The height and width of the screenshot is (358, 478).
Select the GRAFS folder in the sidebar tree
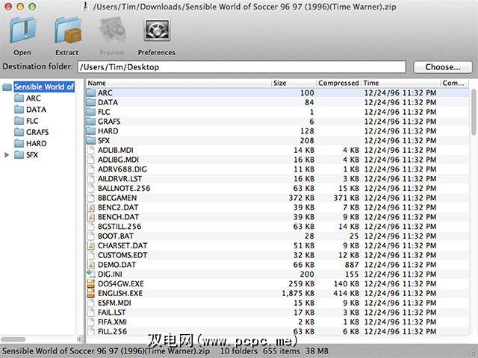click(37, 132)
